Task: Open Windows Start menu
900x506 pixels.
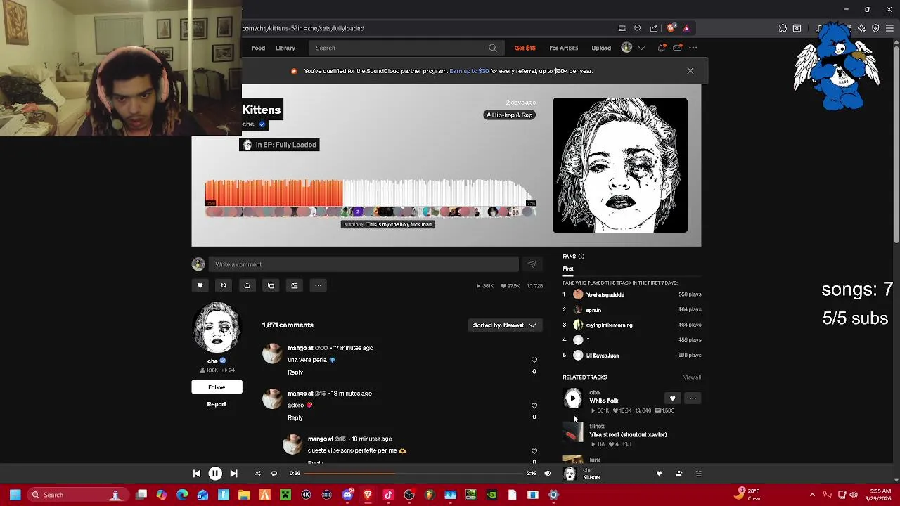Action: 15,495
